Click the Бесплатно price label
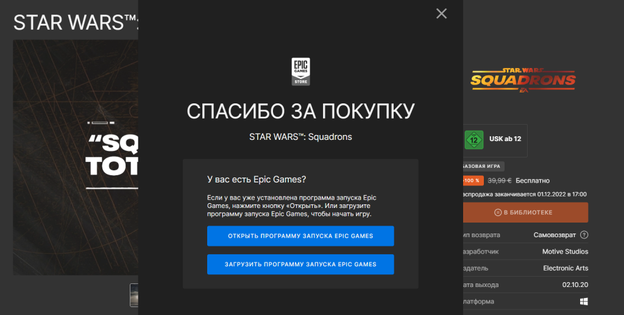 533,181
